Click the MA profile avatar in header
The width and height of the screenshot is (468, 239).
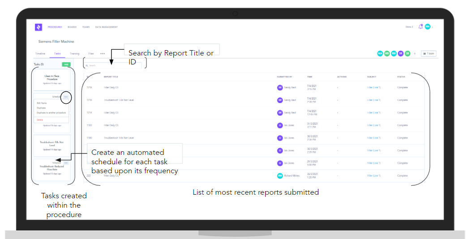coord(428,27)
